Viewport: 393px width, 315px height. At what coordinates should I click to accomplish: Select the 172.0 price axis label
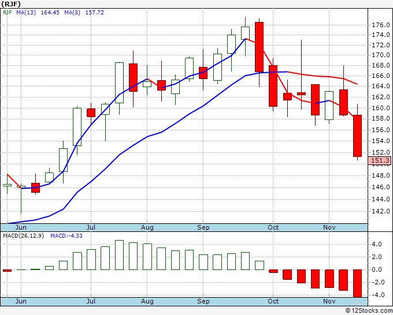(380, 45)
